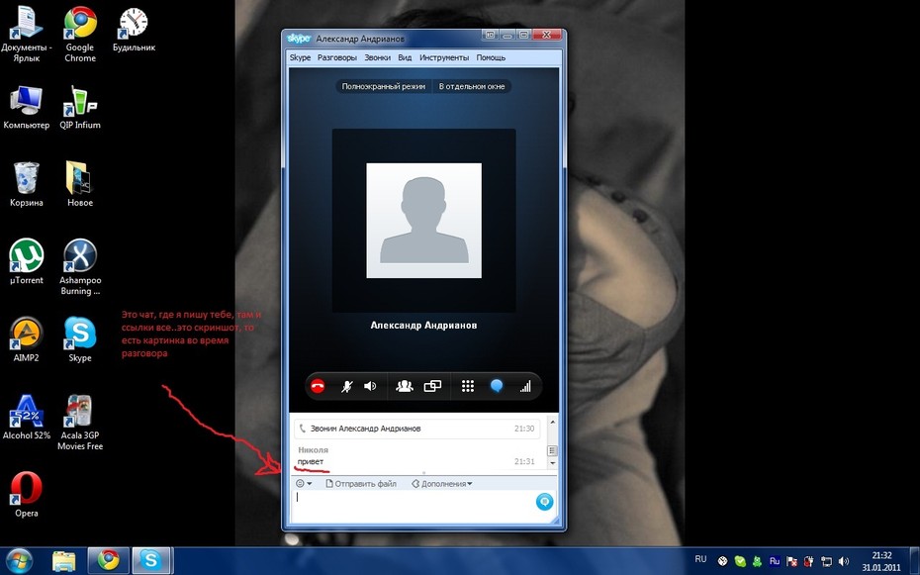Screen dimensions: 920x575
Task: Click В отдельном окне button
Action: point(472,86)
